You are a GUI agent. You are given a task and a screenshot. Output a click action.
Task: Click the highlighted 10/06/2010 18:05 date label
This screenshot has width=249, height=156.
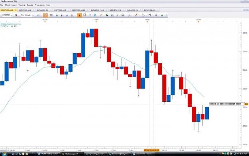click(x=151, y=150)
